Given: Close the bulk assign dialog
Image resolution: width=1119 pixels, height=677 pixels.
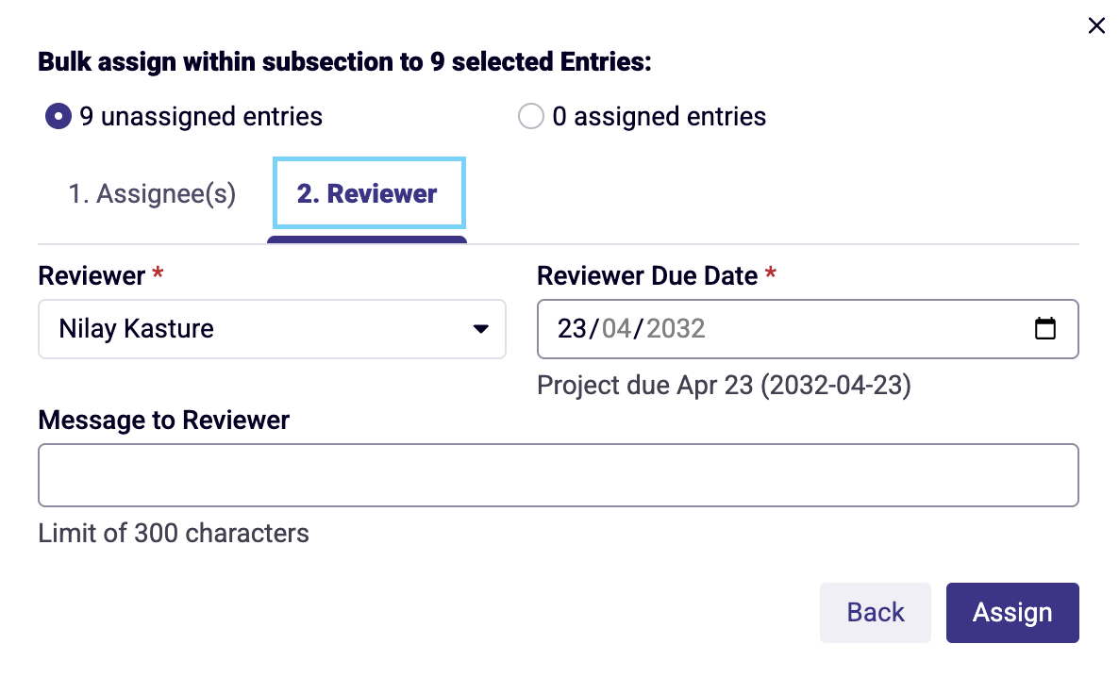Looking at the screenshot, I should (x=1096, y=25).
